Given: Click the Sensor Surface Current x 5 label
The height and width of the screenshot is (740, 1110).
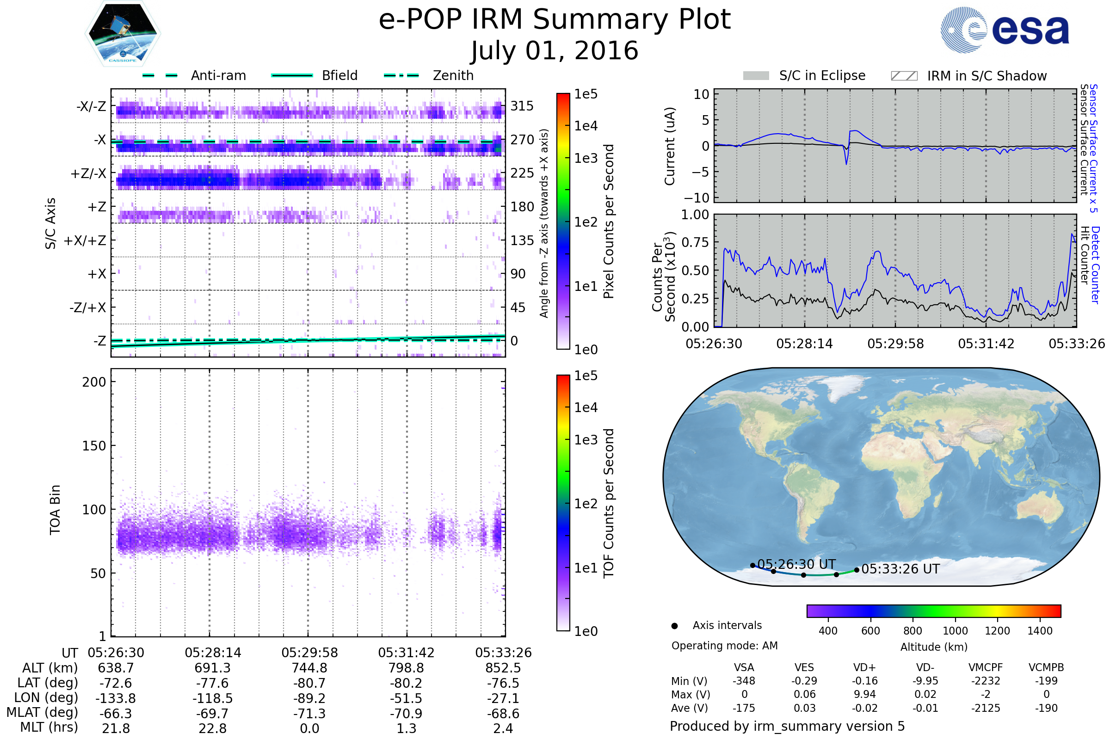Looking at the screenshot, I should 1093,148.
